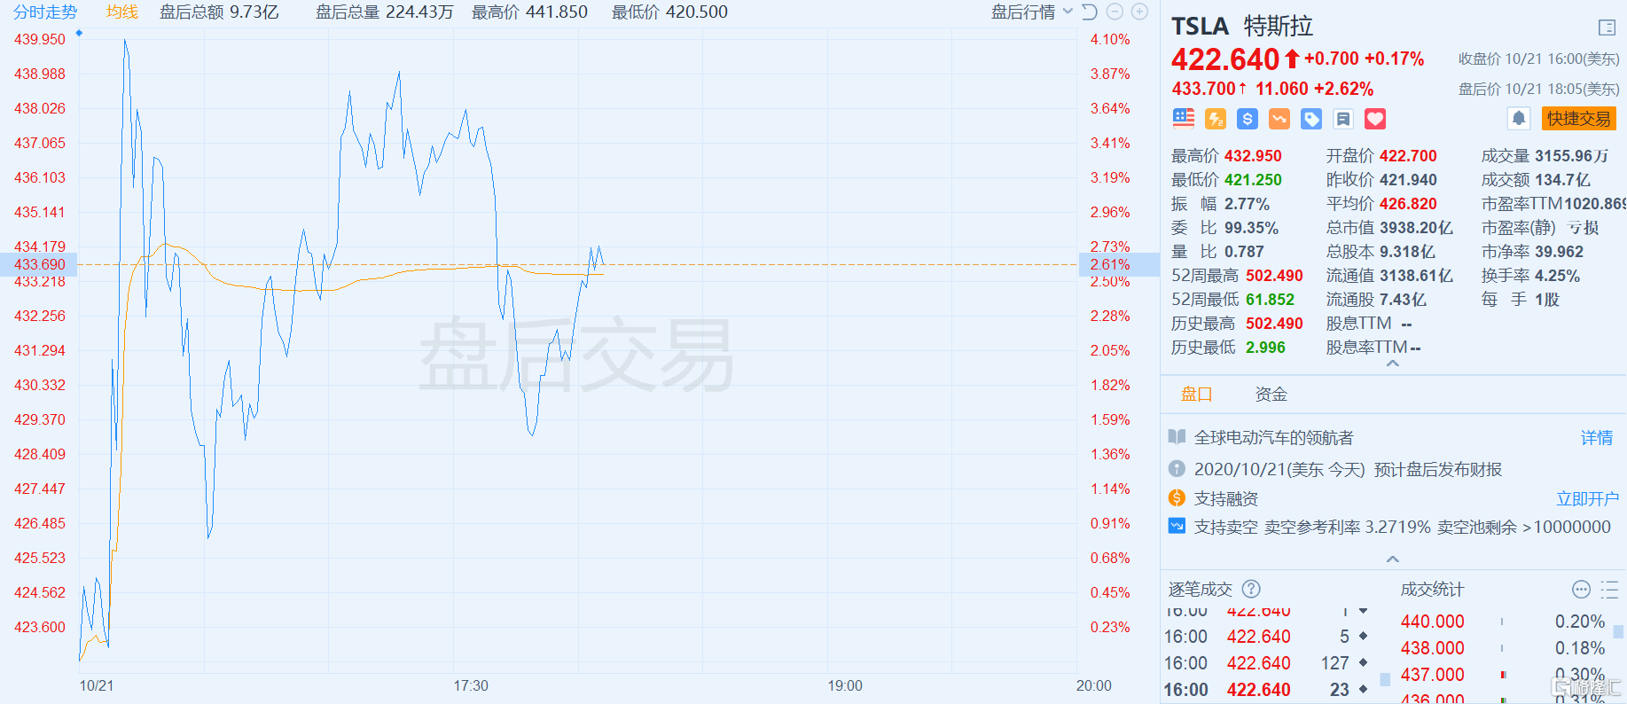Collapse the company info section chevron

pyautogui.click(x=1393, y=559)
